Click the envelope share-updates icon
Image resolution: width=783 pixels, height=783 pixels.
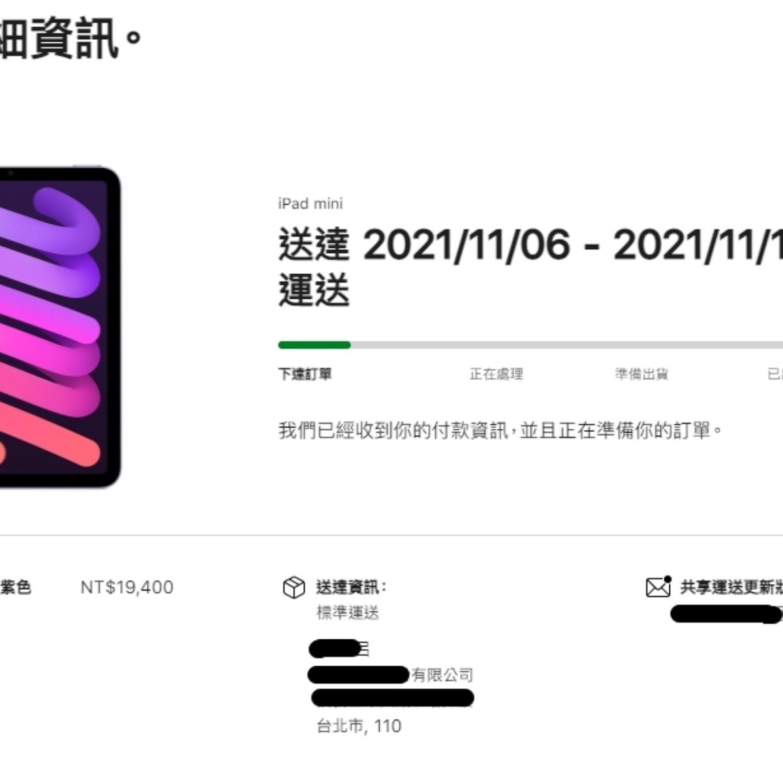point(658,587)
